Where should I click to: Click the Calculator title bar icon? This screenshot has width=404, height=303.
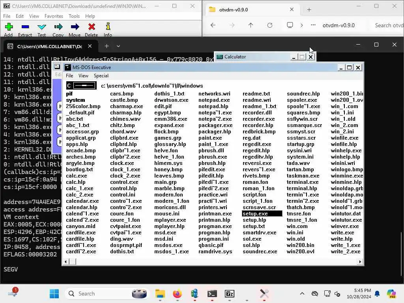tap(219, 57)
